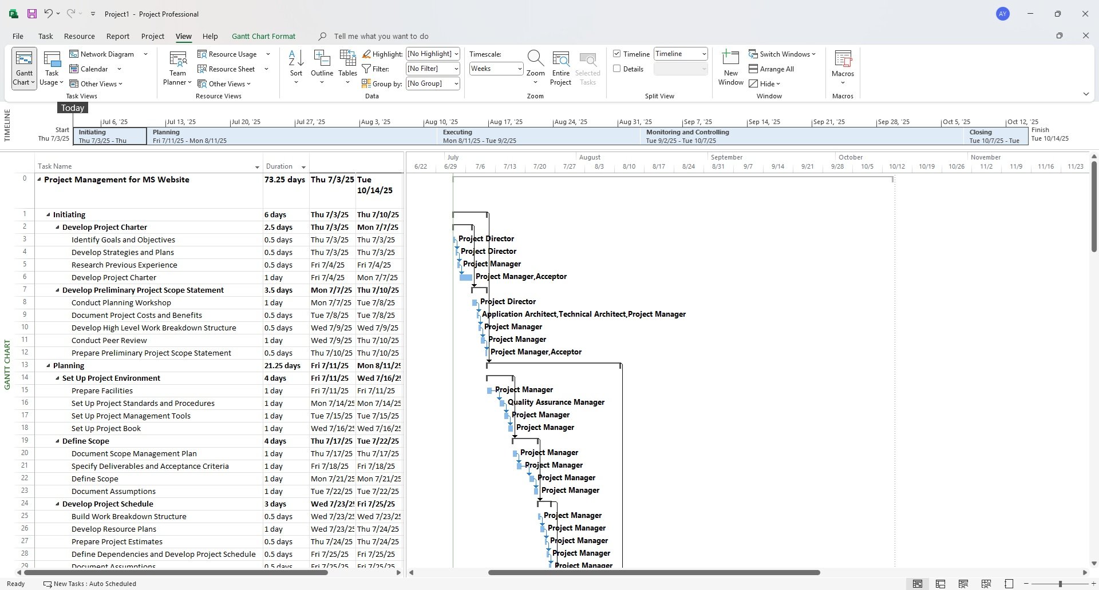Collapse the Develop Project Schedule group
Image resolution: width=1099 pixels, height=590 pixels.
point(57,504)
